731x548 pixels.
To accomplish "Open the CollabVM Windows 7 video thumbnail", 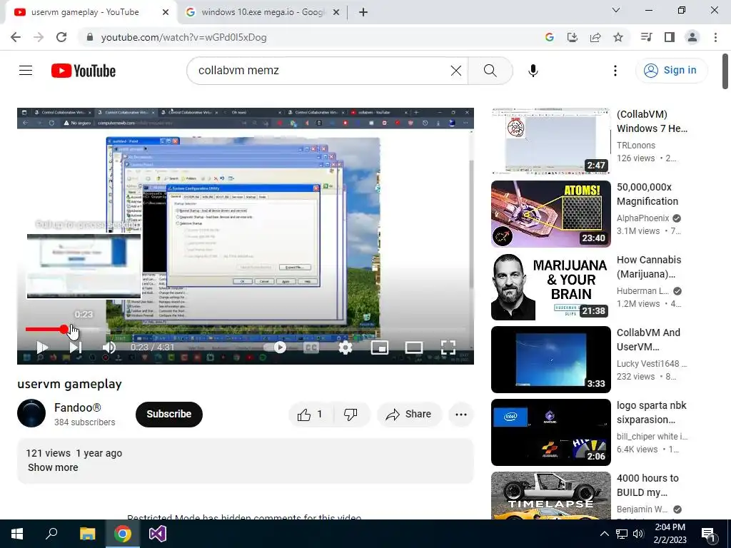I will [550, 141].
